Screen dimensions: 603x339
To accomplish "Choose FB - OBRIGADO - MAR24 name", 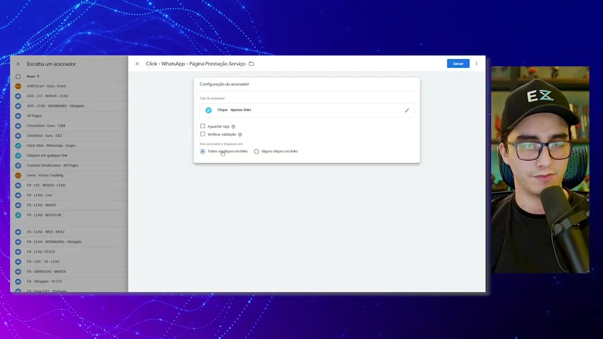I will coord(46,272).
